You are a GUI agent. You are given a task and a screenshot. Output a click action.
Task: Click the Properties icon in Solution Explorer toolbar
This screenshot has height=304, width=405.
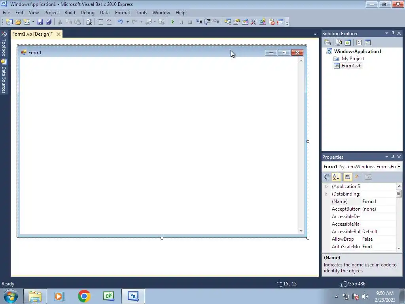pyautogui.click(x=327, y=42)
